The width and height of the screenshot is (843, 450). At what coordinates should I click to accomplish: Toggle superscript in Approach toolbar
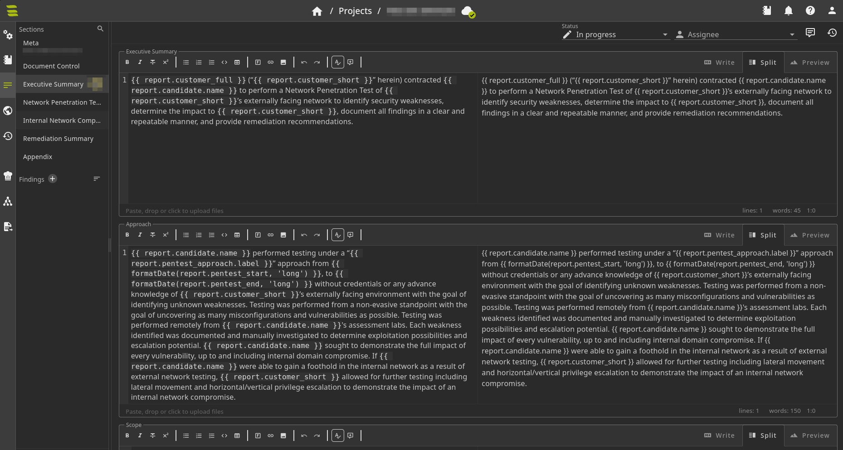point(166,235)
